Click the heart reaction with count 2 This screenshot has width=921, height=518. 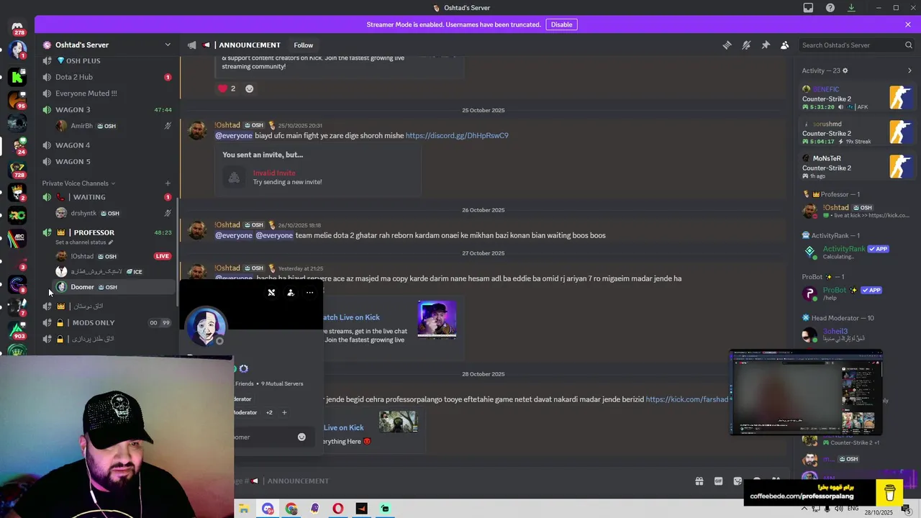(227, 88)
